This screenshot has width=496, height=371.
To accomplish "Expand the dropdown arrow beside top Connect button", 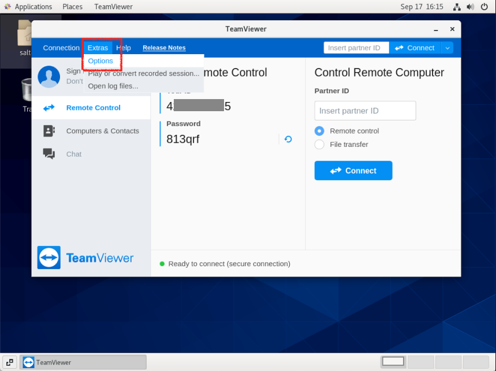I will [x=447, y=48].
